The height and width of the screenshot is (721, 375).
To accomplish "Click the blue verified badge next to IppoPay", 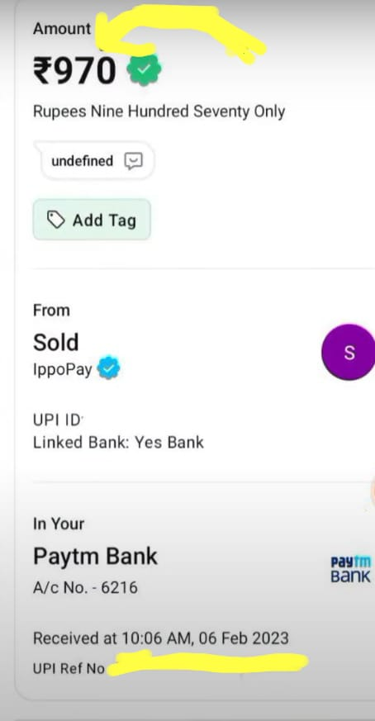I will pyautogui.click(x=108, y=369).
